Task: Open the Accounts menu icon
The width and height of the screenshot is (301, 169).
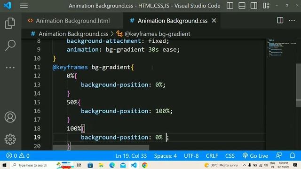Action: click(x=10, y=117)
